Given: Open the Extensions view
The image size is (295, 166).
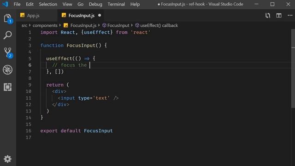Looking at the screenshot, I should [x=7, y=87].
